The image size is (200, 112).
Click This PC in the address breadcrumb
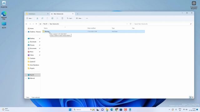click(45, 24)
